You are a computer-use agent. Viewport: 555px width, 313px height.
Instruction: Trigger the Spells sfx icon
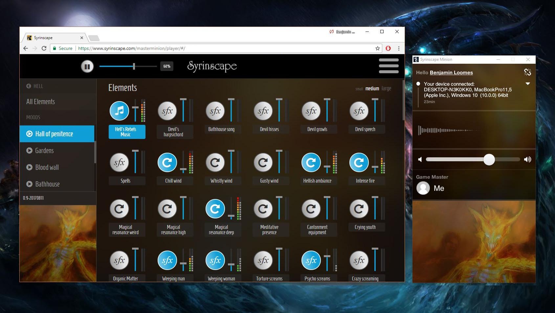pos(119,162)
